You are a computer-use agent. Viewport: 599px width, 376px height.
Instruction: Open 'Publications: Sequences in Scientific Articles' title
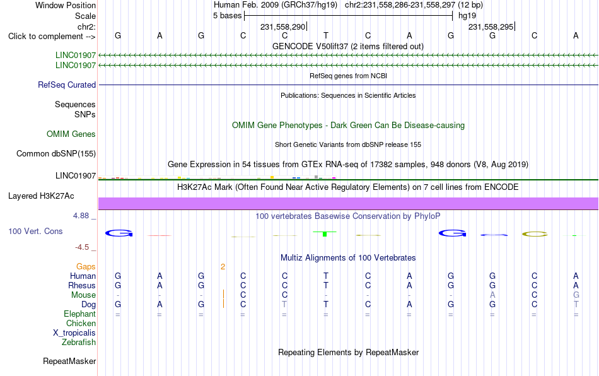point(348,95)
